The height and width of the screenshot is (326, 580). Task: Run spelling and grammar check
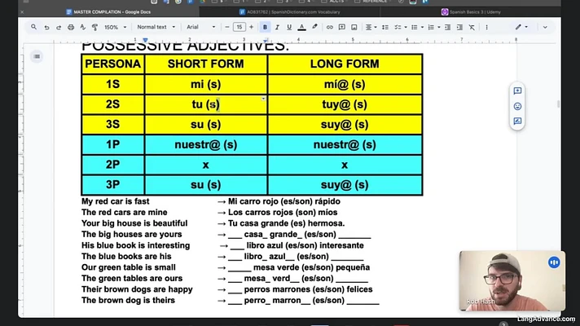[83, 27]
